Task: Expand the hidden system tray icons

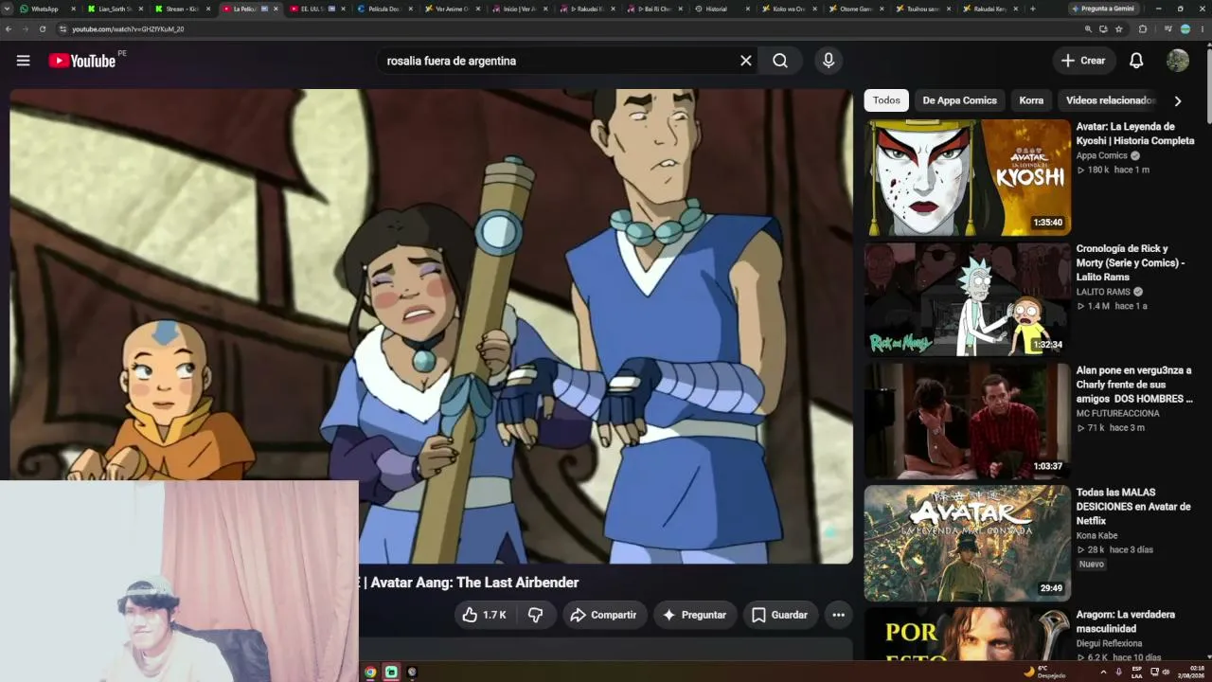Action: click(x=1103, y=673)
